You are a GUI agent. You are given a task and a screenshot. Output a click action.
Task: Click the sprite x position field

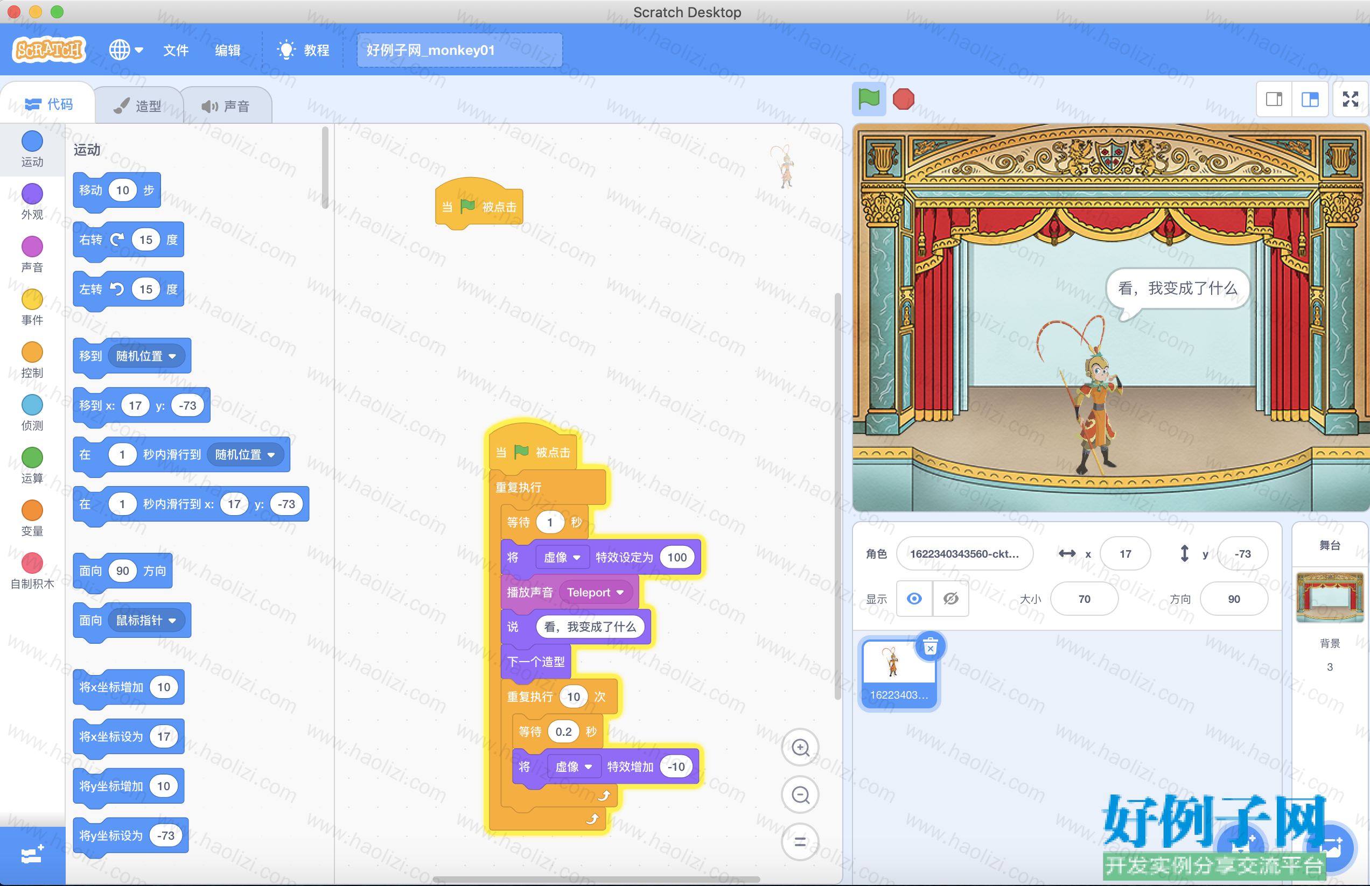point(1125,553)
